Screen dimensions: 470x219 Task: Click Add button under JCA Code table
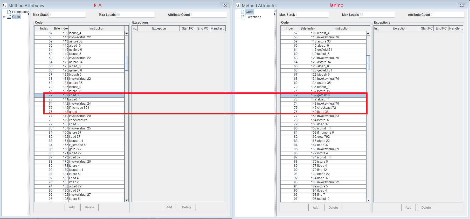(72, 207)
